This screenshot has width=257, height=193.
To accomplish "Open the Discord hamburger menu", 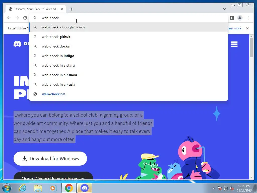I will [234, 44].
